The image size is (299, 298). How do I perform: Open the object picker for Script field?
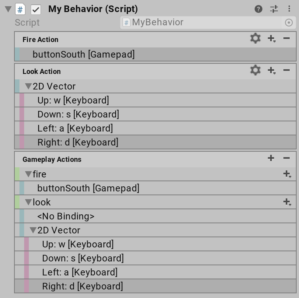[x=289, y=23]
